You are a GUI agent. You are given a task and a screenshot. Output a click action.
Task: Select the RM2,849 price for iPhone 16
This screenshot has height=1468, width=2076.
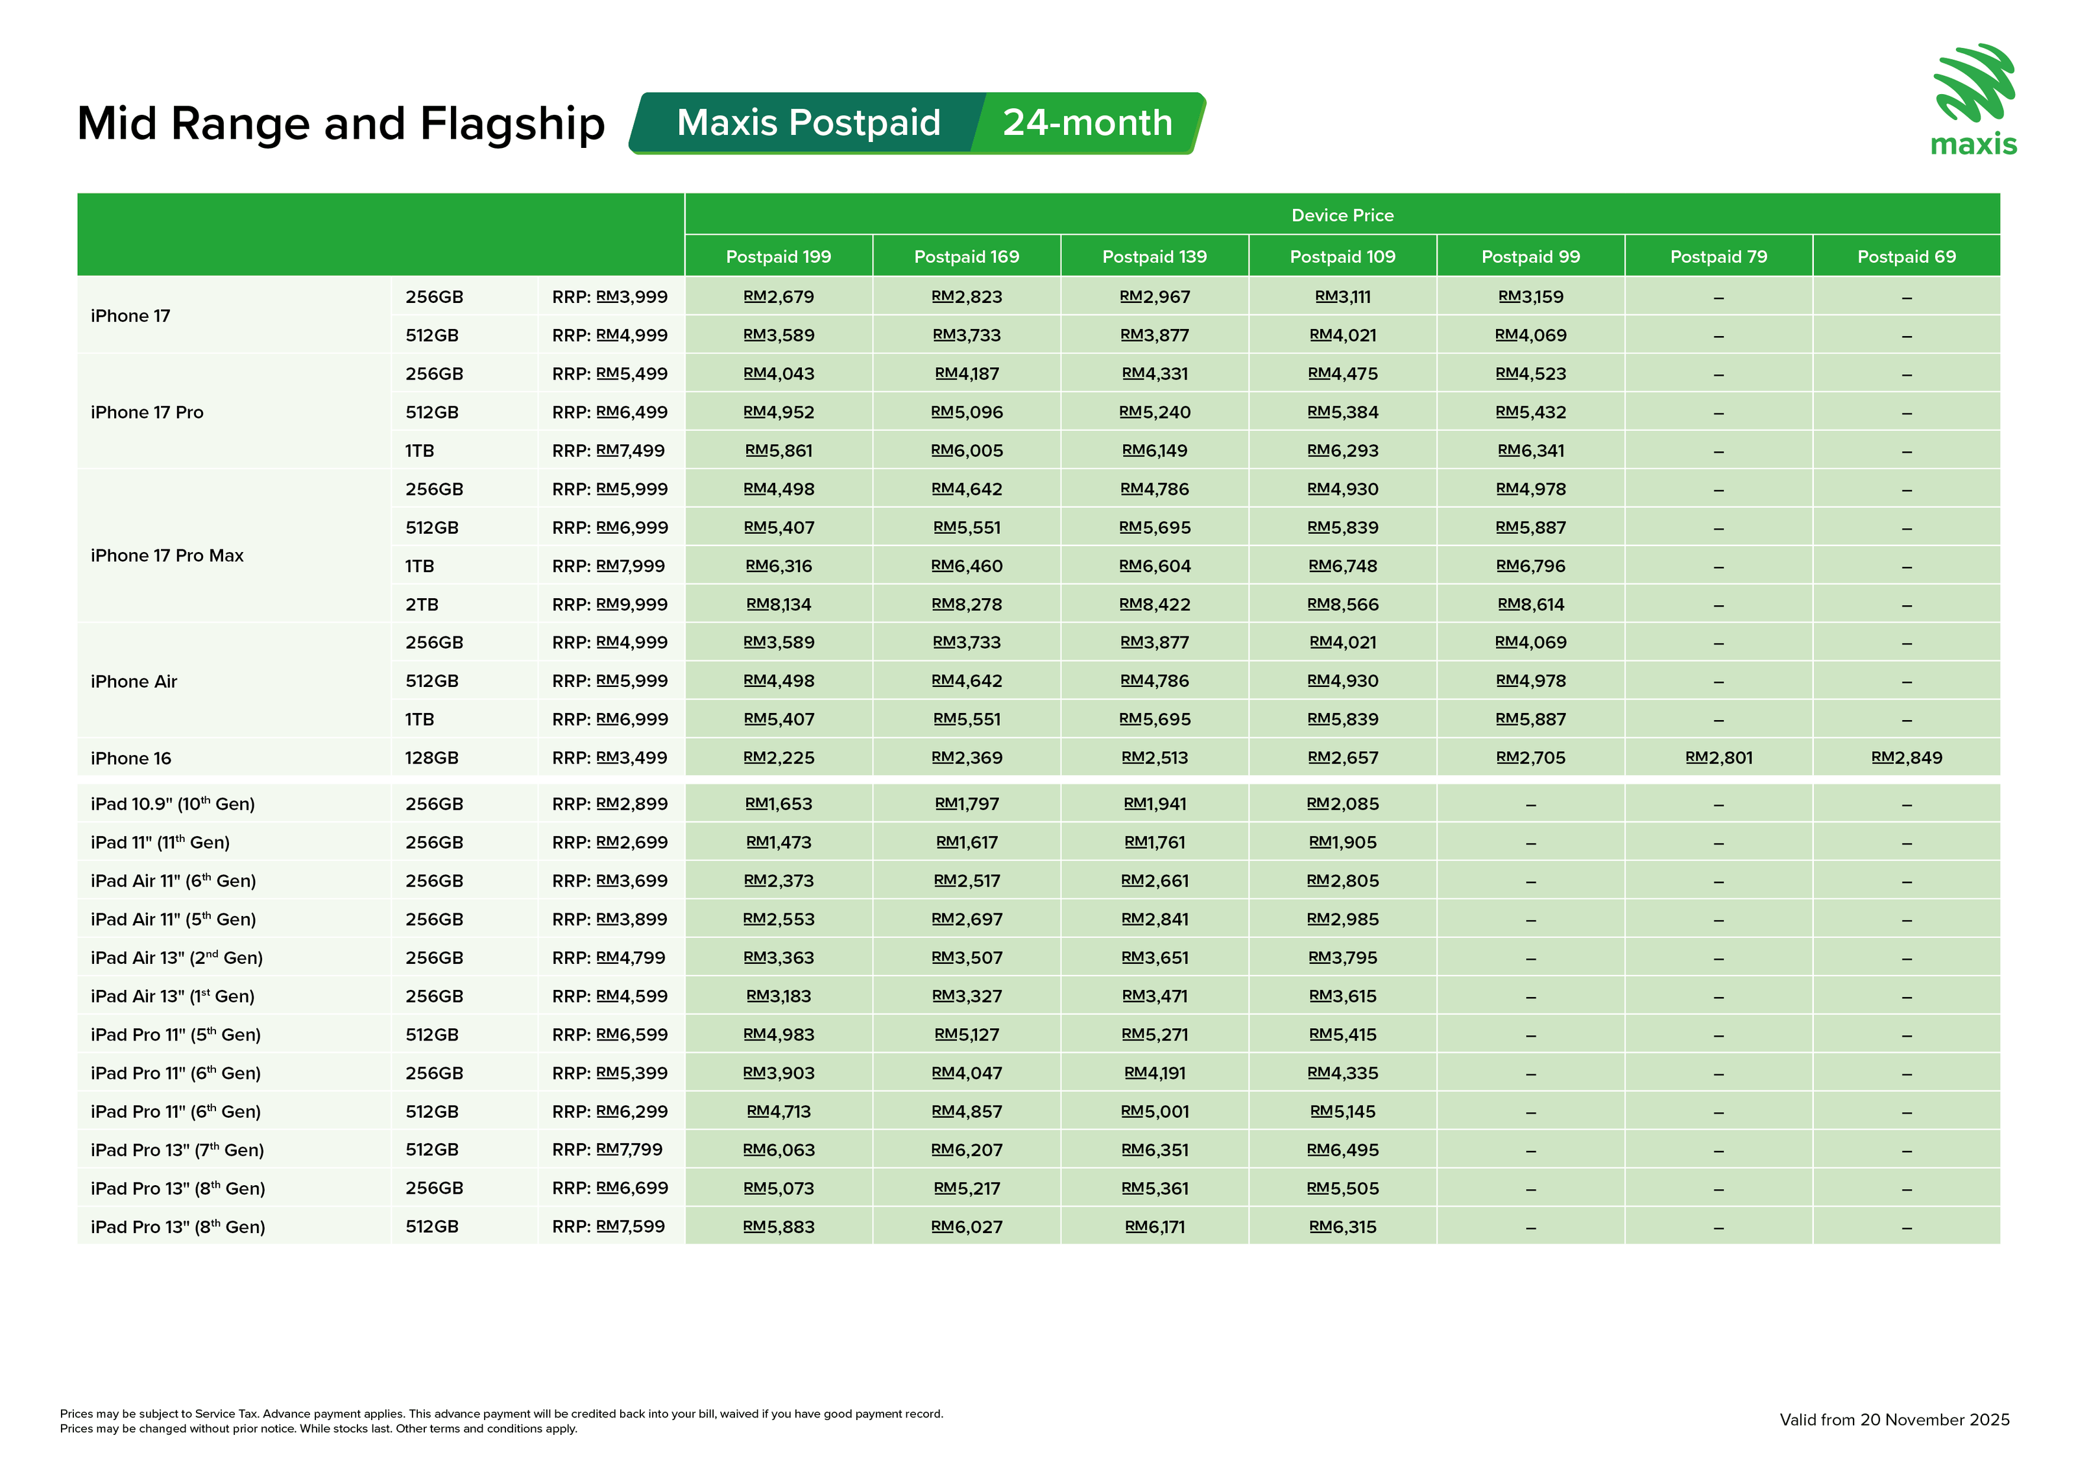pos(1906,758)
